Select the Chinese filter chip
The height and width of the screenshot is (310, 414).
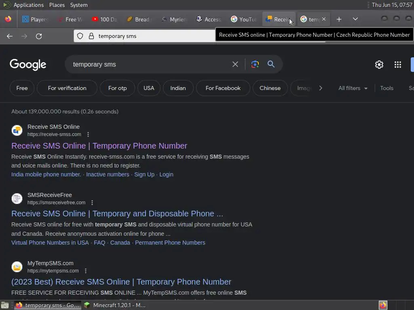coord(270,88)
